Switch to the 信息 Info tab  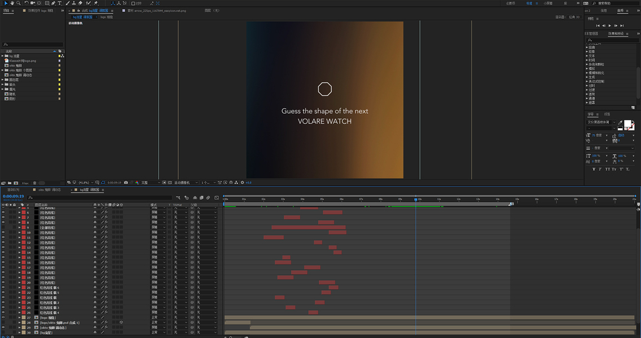tap(604, 11)
